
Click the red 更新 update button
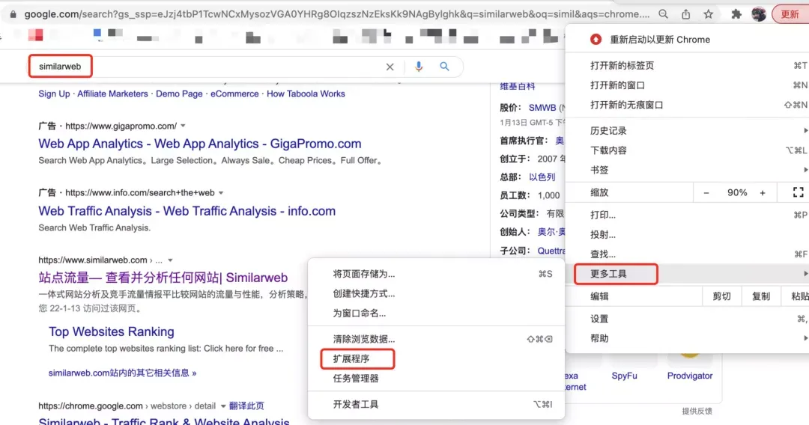(x=790, y=14)
